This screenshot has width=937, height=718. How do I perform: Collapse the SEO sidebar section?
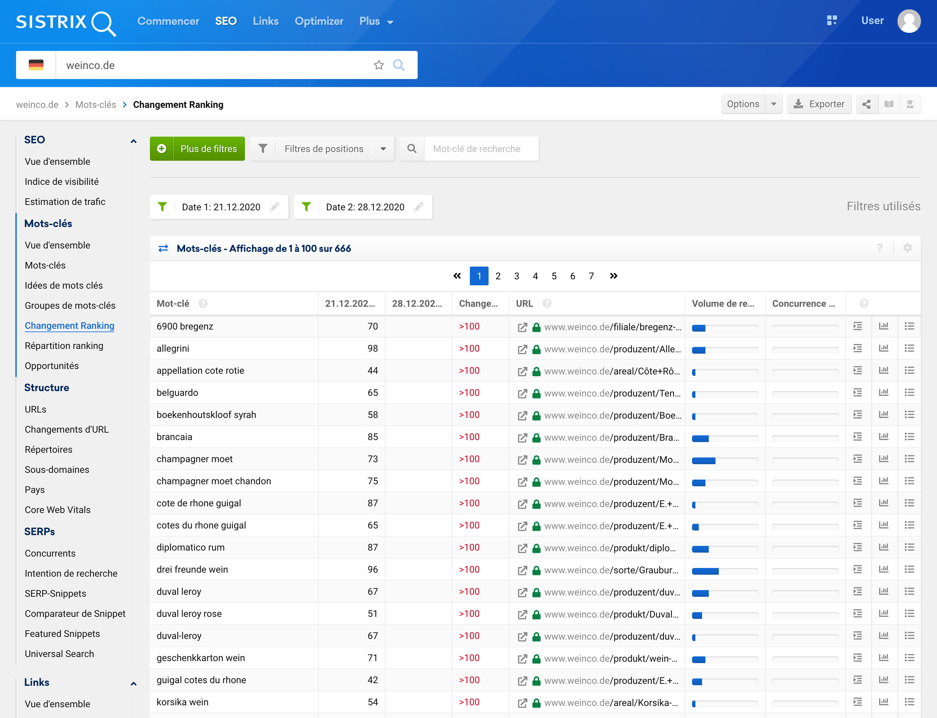point(133,141)
